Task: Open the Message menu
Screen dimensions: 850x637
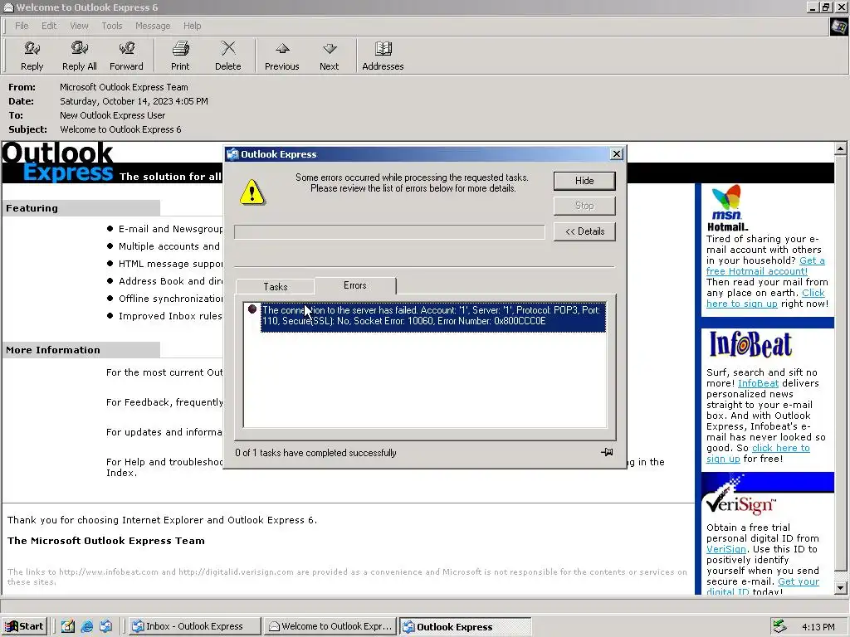Action: [x=153, y=26]
